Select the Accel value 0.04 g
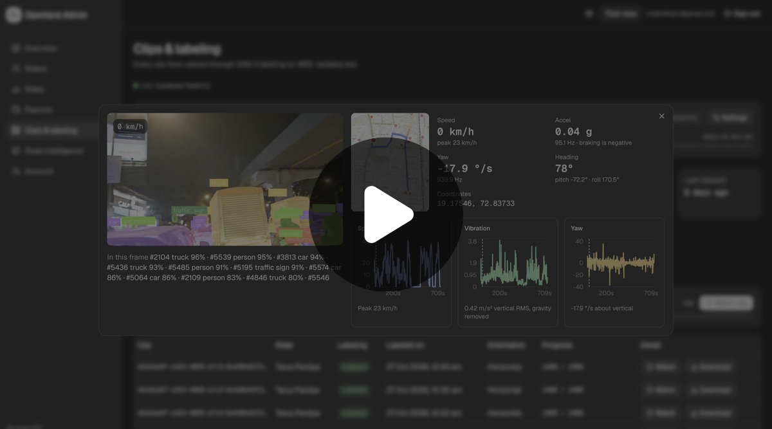 click(x=574, y=132)
